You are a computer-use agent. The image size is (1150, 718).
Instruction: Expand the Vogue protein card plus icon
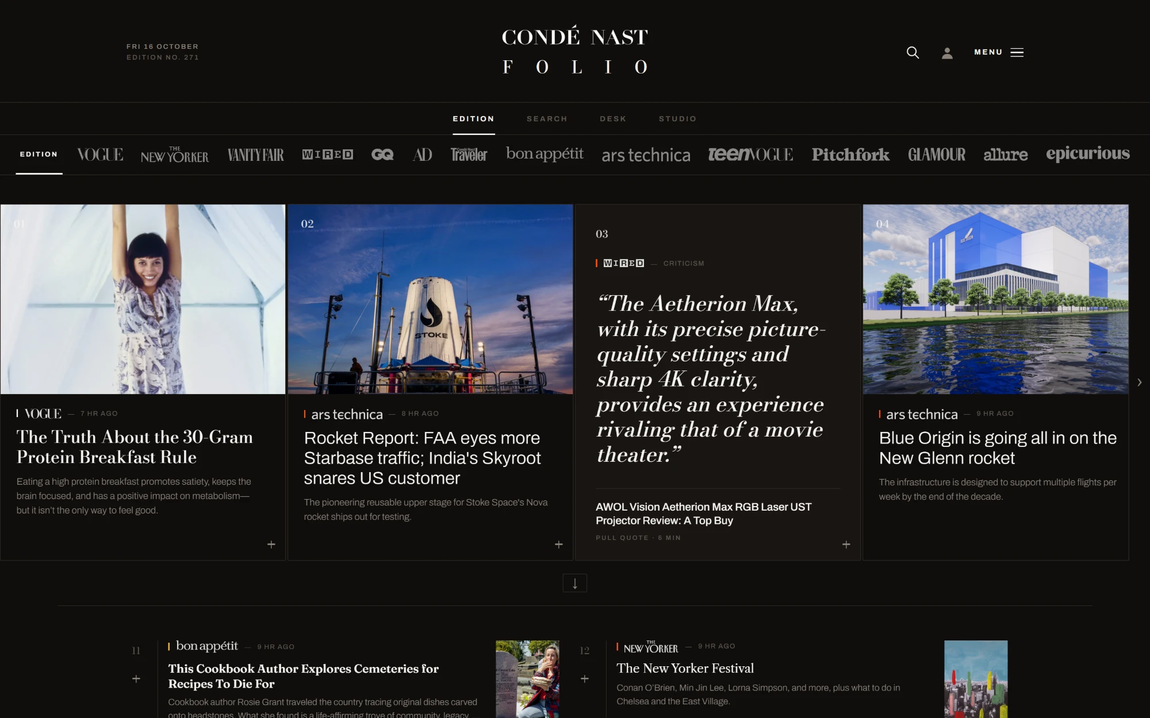(x=271, y=545)
